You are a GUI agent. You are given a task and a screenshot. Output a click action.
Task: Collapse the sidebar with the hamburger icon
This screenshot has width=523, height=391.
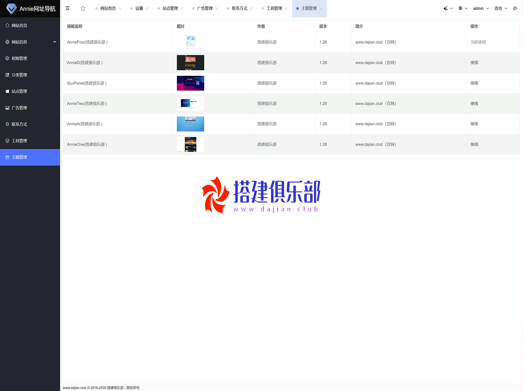pyautogui.click(x=67, y=8)
